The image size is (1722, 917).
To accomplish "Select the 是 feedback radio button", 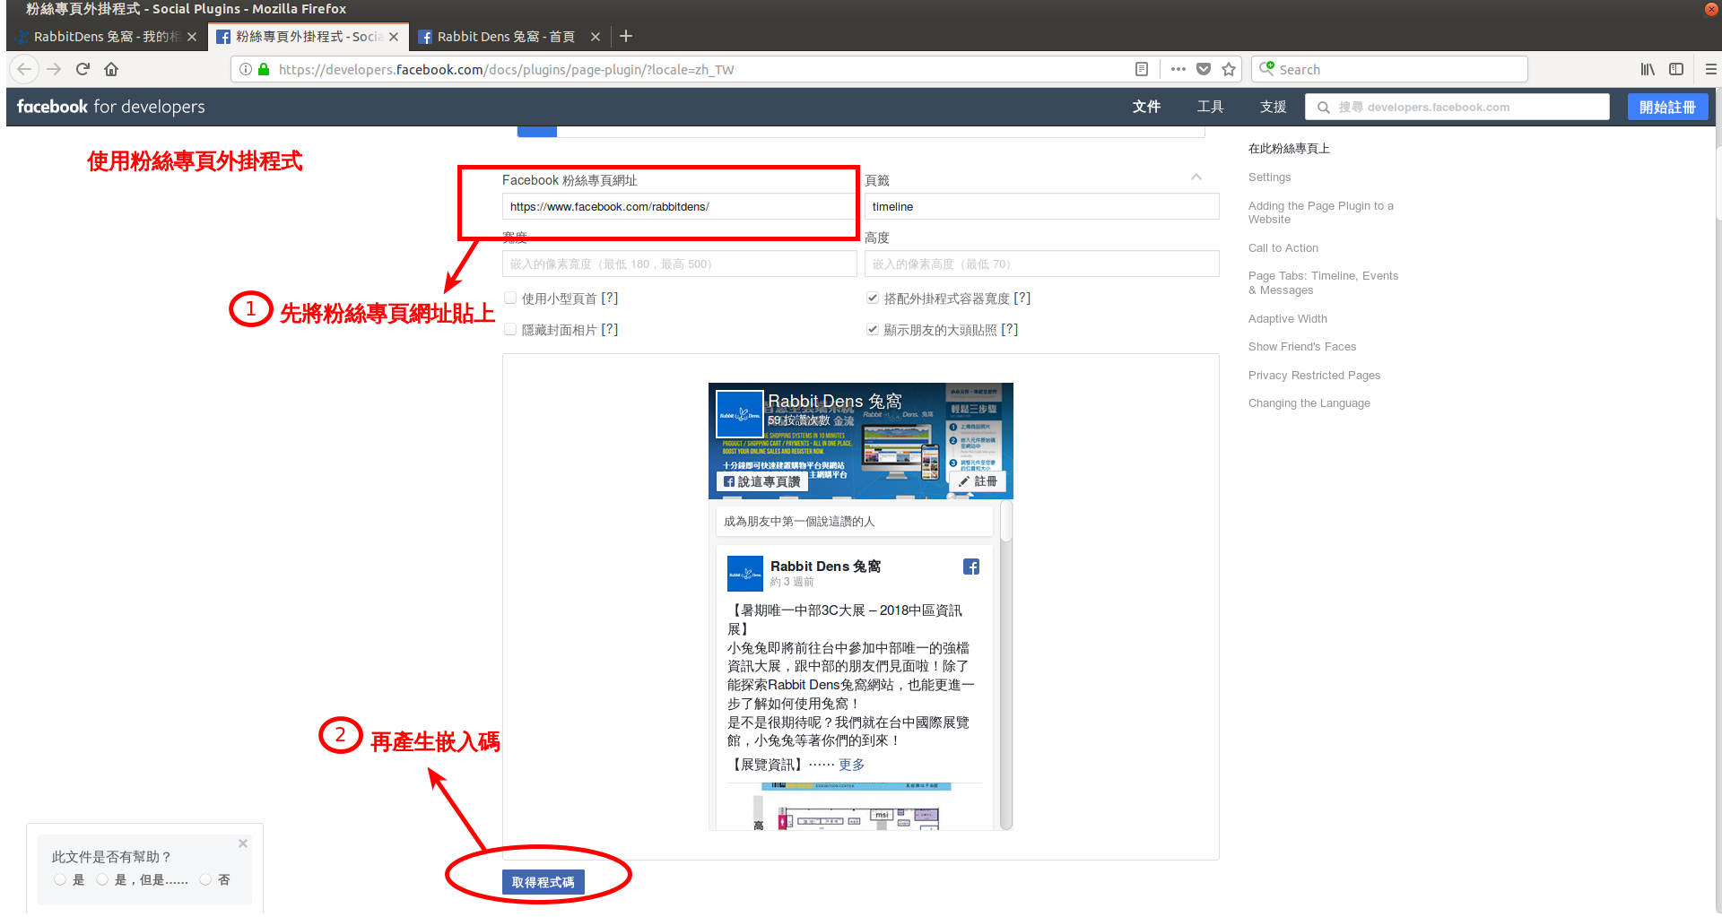I will click(60, 879).
